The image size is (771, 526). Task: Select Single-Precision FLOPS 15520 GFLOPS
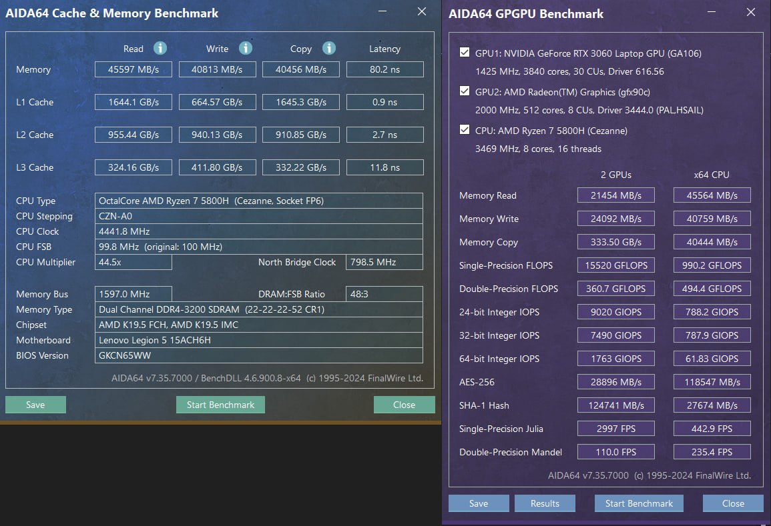pyautogui.click(x=616, y=265)
